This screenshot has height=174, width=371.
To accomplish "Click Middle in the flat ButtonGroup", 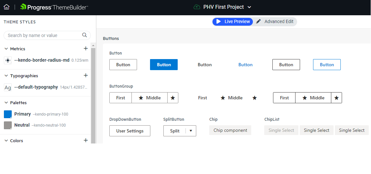I will pyautogui.click(x=231, y=98).
